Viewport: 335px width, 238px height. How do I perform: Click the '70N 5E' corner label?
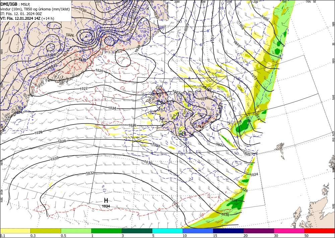[311, 2]
